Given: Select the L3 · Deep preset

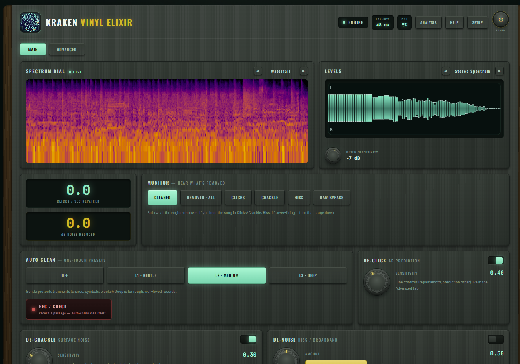Looking at the screenshot, I should (x=308, y=275).
